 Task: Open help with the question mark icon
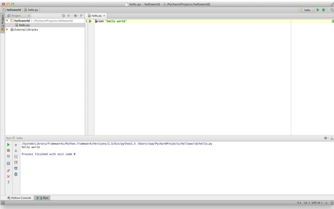[8, 182]
